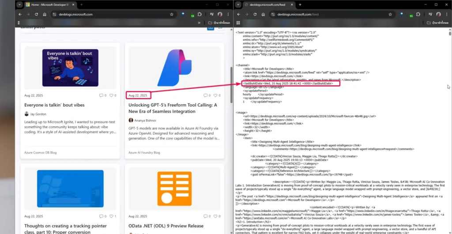The width and height of the screenshot is (452, 234).
Task: Click the comment icon on the tracking pointer class card
Action: pos(101,216)
